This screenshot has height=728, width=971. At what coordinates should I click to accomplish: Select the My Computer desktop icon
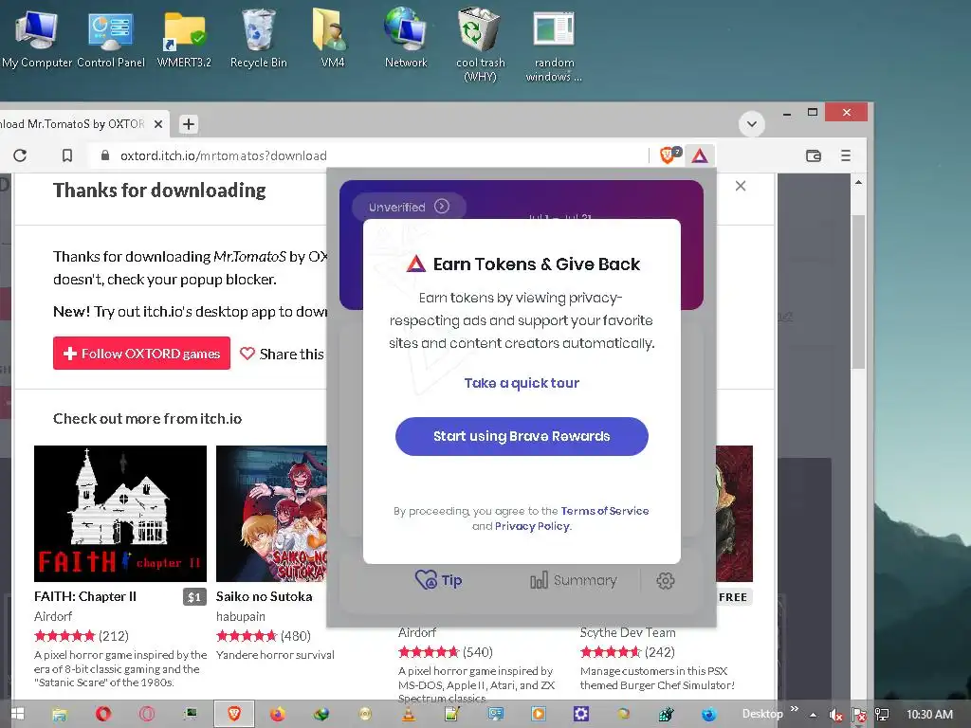click(x=37, y=37)
